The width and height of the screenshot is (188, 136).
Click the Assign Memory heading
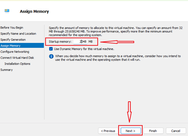coord(34,11)
